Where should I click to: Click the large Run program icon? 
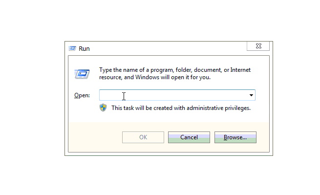point(82,74)
